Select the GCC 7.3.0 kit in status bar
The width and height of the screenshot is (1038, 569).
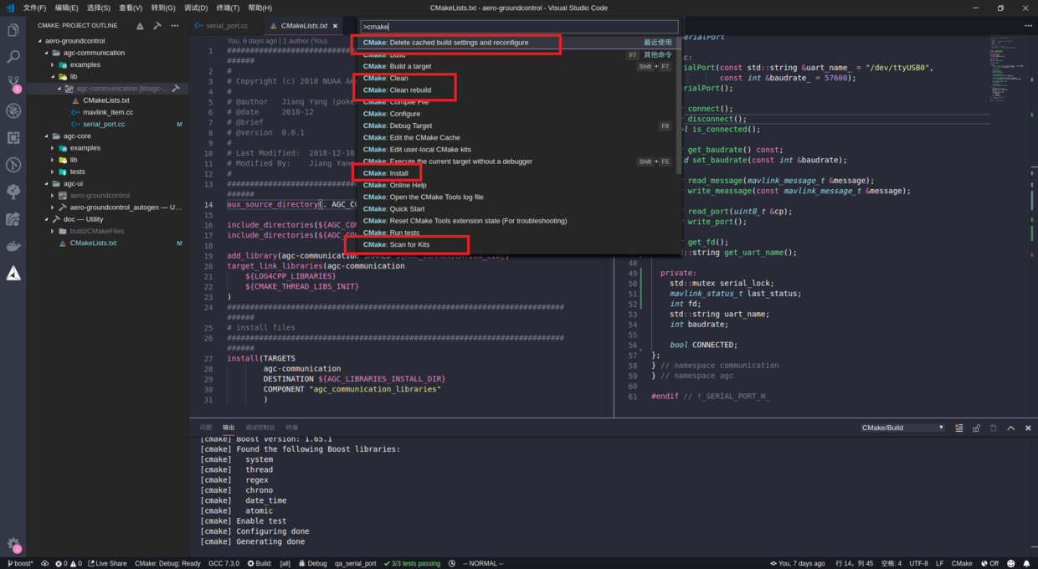coord(224,563)
